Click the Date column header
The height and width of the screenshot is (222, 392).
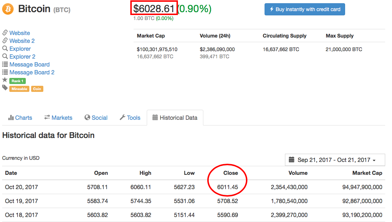tap(11, 173)
